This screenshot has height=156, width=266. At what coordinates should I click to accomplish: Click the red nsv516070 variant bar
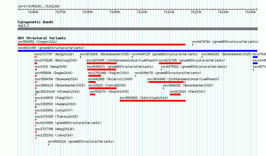click(x=92, y=94)
